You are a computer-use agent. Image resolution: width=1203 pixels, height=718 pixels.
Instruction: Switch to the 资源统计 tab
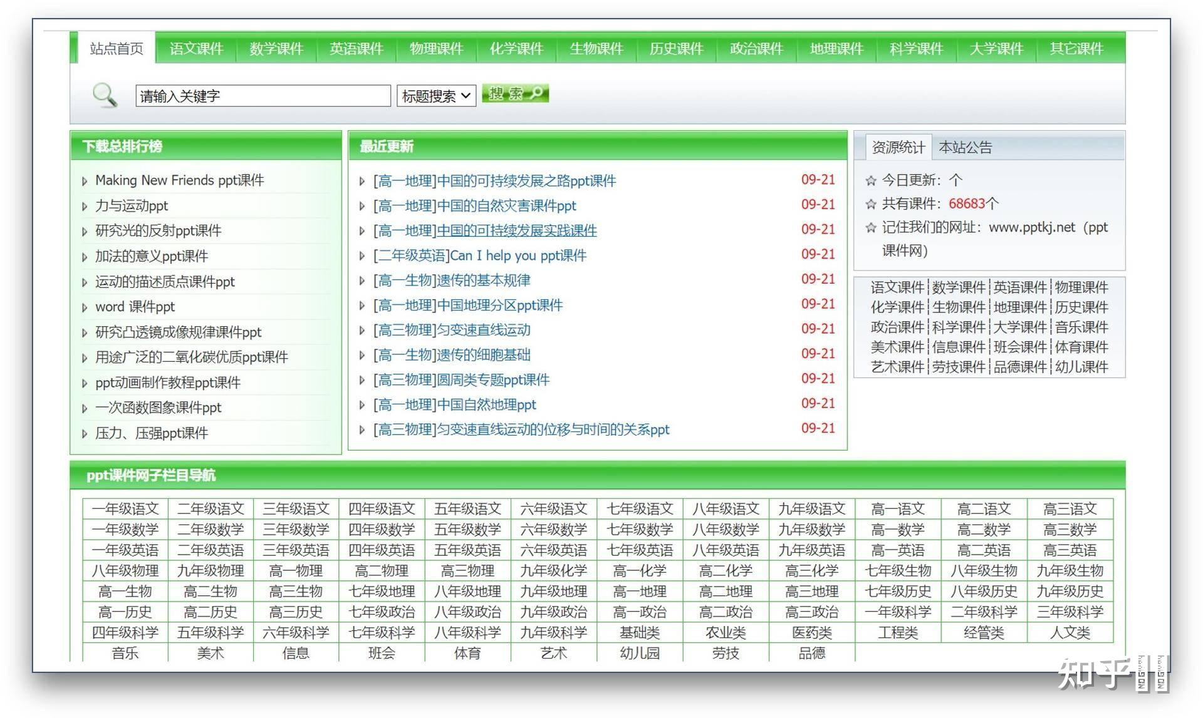(x=898, y=147)
